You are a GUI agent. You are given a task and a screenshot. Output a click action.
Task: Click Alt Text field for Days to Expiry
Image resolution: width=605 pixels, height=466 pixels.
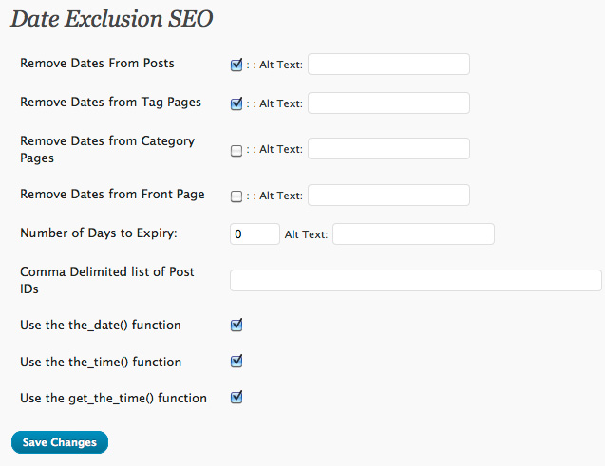(413, 234)
